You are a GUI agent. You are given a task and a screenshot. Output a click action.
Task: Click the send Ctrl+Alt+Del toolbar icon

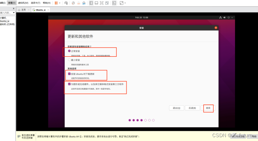[66, 3]
